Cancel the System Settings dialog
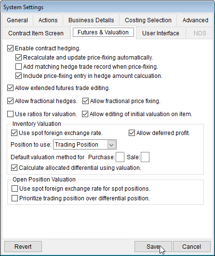 click(191, 246)
